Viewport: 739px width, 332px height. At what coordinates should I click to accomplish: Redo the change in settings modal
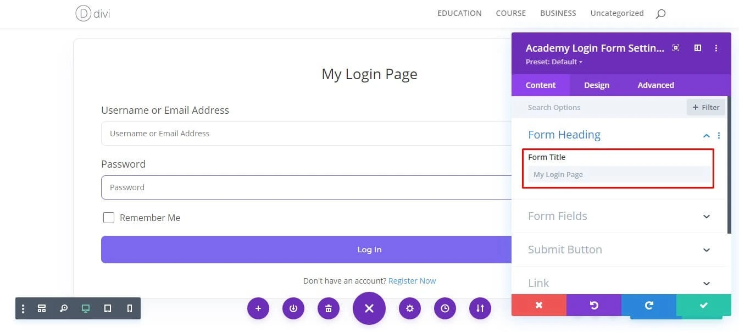649,305
